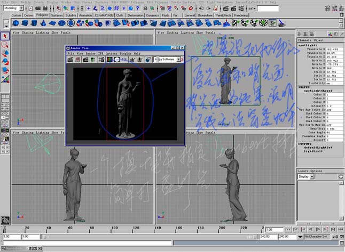Show RGB channels in Render View
Viewport: 345px width, 252px height.
coord(109,60)
